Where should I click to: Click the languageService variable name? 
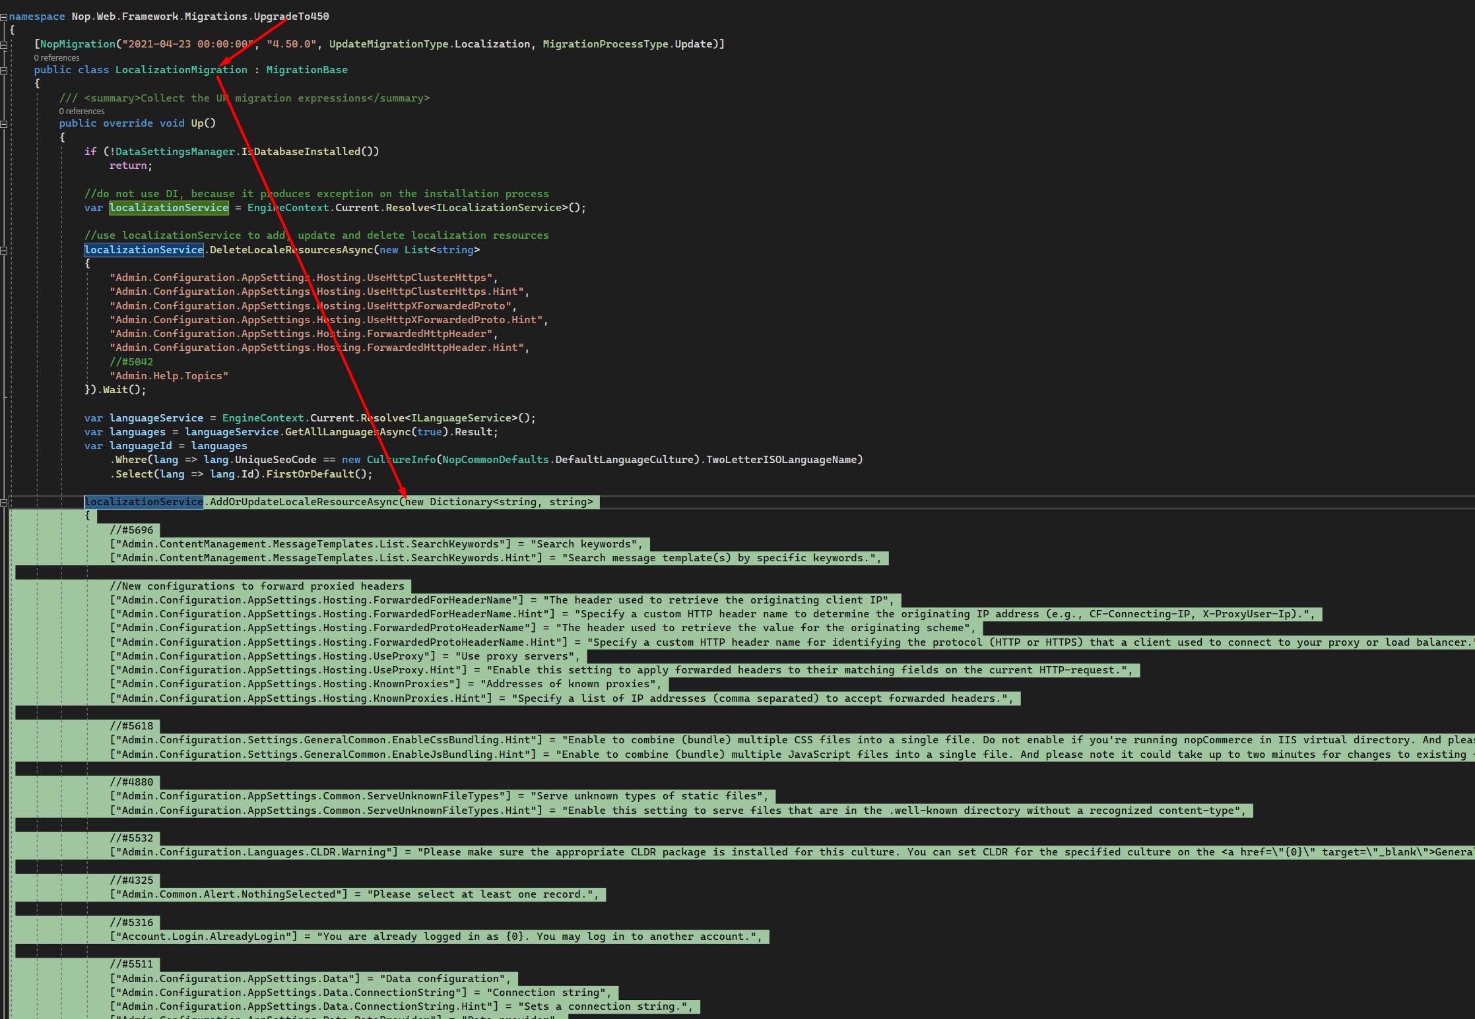pos(156,417)
